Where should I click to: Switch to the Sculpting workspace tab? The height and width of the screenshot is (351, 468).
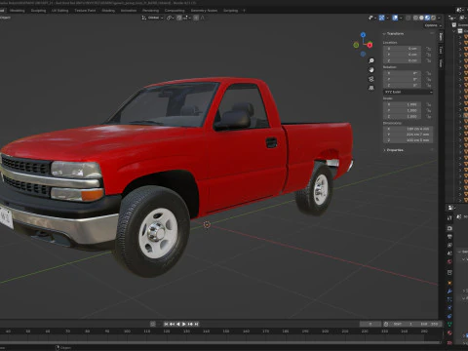tap(38, 11)
